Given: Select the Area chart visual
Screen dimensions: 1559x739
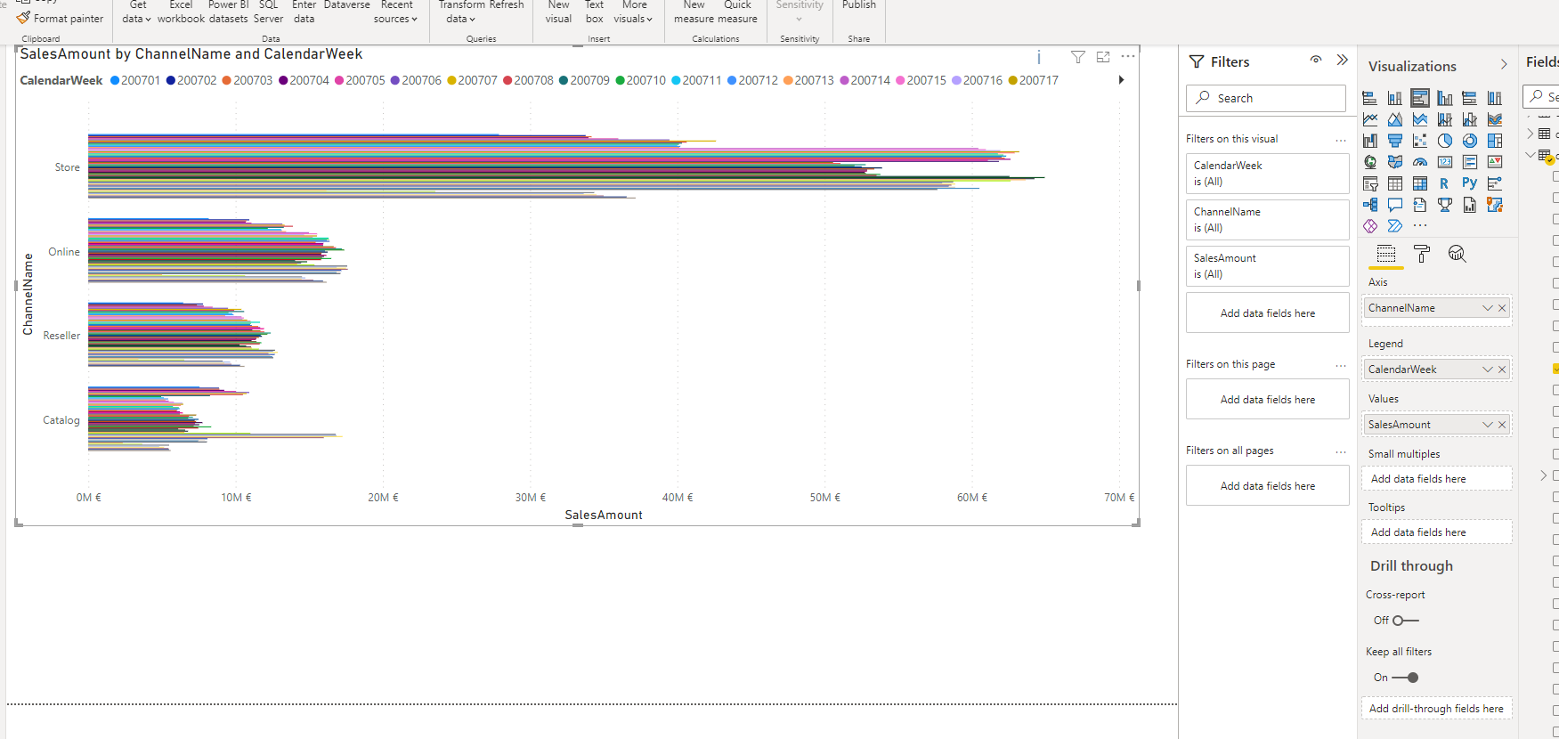Looking at the screenshot, I should 1395,119.
